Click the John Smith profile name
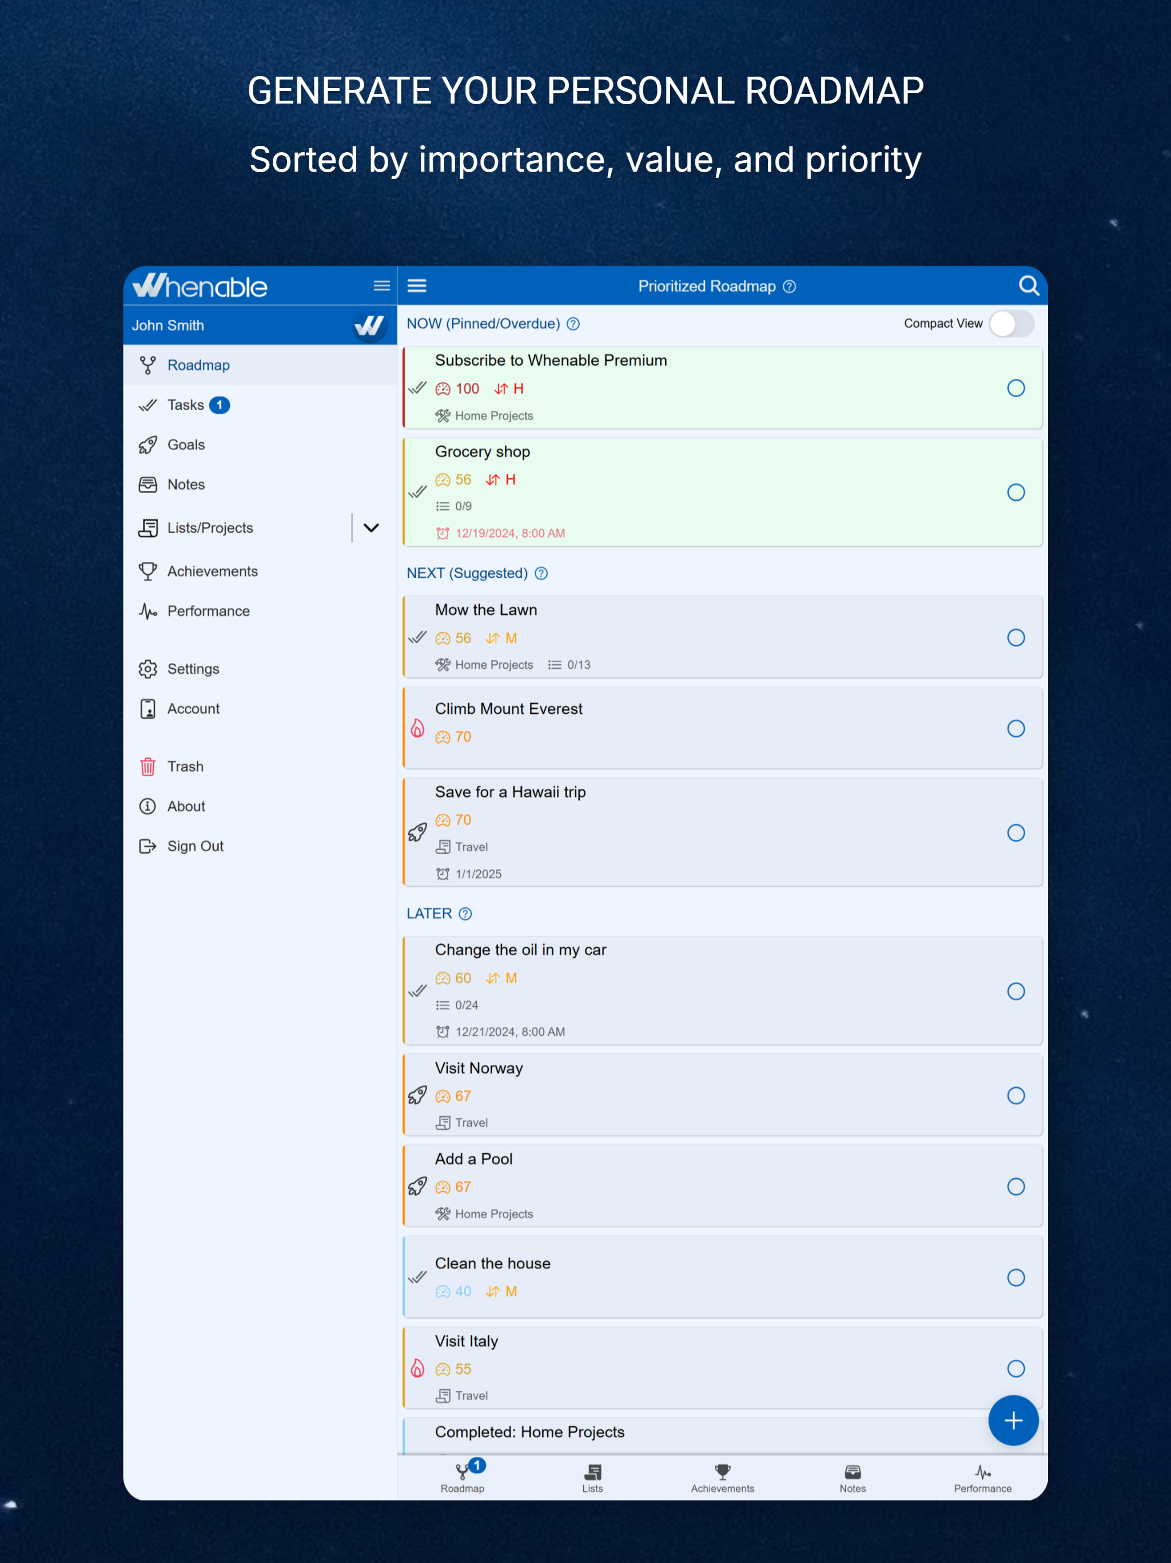Screen dimensions: 1171x1563 pos(168,326)
